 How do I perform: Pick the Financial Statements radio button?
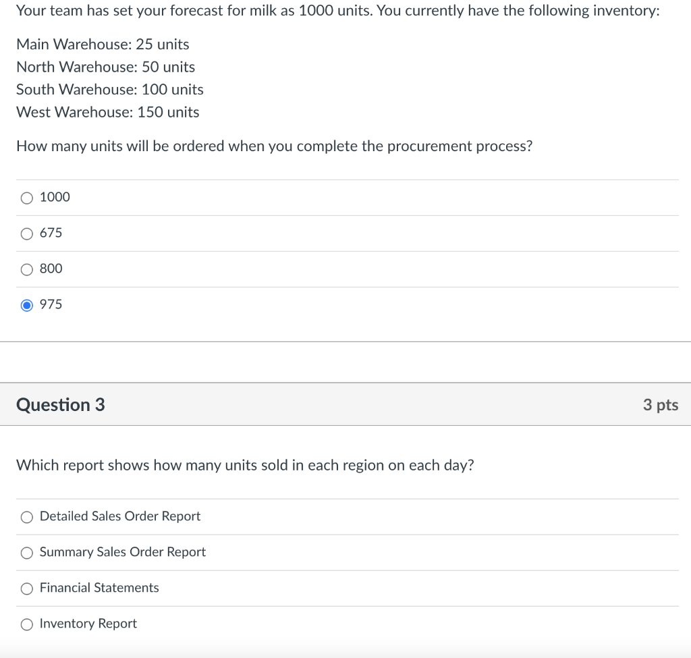[27, 588]
